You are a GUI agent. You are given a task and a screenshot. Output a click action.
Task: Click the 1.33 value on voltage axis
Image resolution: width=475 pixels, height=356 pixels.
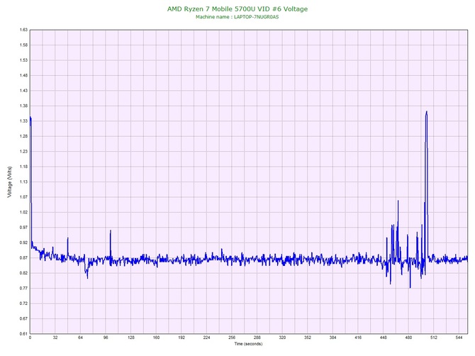pos(23,121)
